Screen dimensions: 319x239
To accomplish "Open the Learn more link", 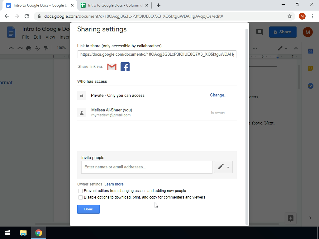I will 114,184.
